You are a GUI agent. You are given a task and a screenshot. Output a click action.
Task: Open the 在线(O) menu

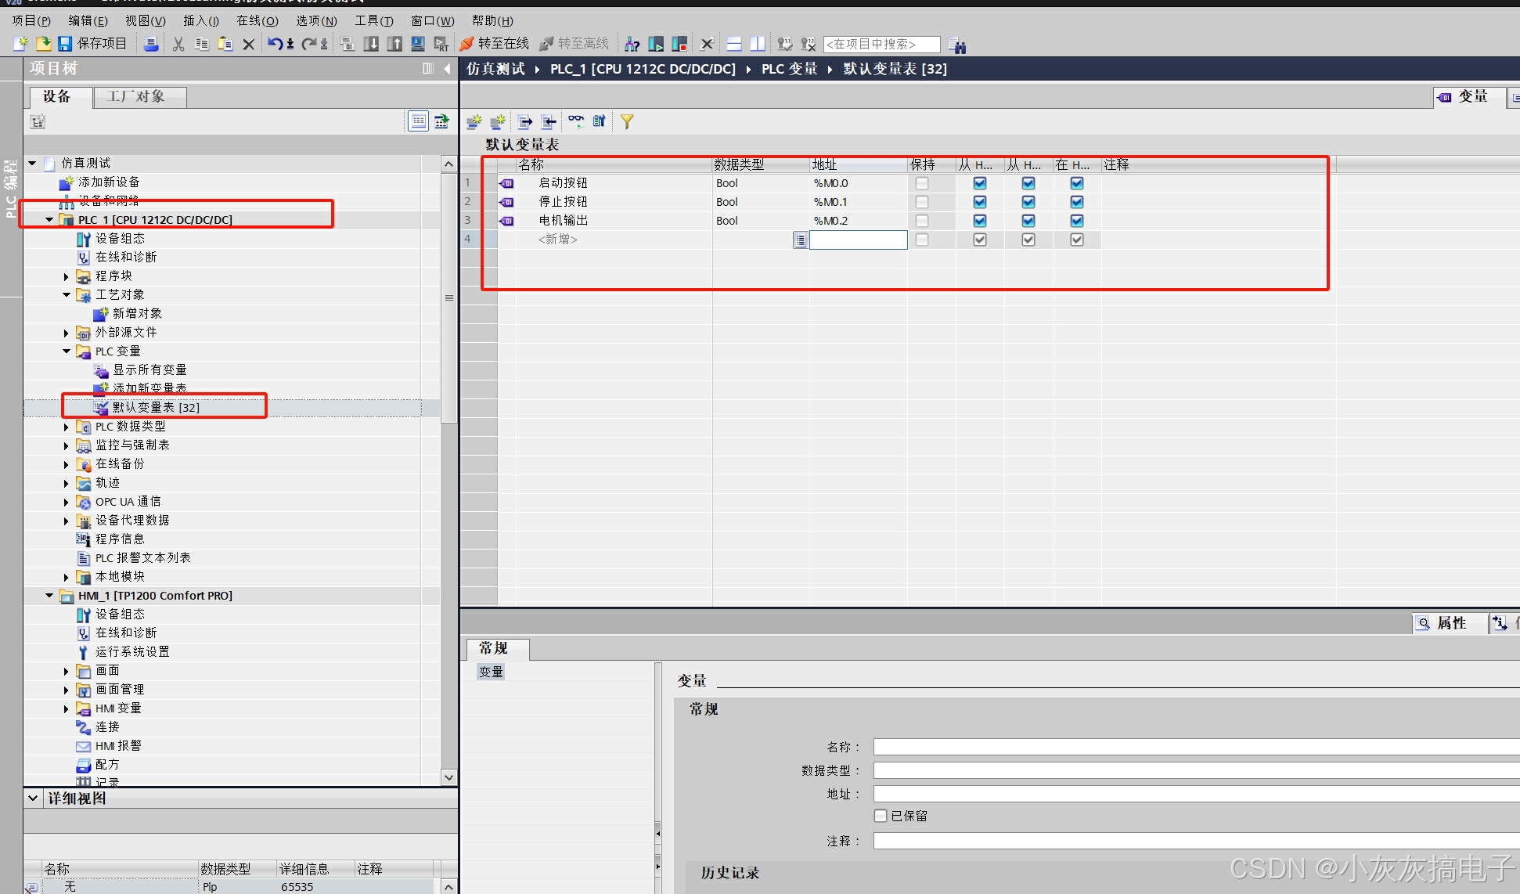pyautogui.click(x=258, y=21)
